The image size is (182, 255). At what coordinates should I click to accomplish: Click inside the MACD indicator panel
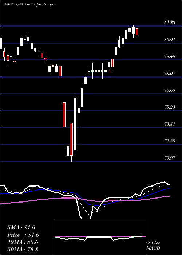pos(100,237)
